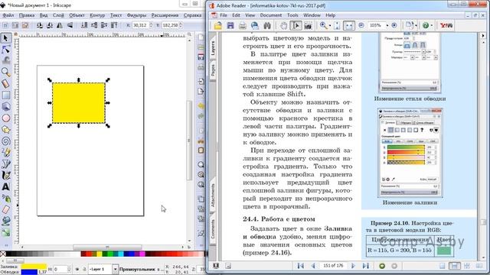Open Adobe Reader Layers side tab
Screen dimensions: 490x275
(x=213, y=47)
